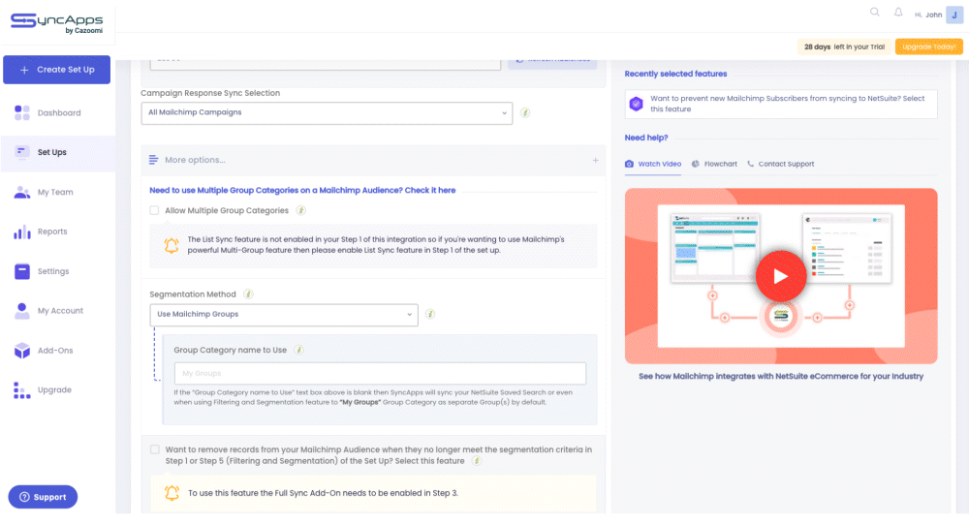This screenshot has height=525, width=969.
Task: Click the Full Sync Add-On bell notice icon
Action: pos(172,493)
